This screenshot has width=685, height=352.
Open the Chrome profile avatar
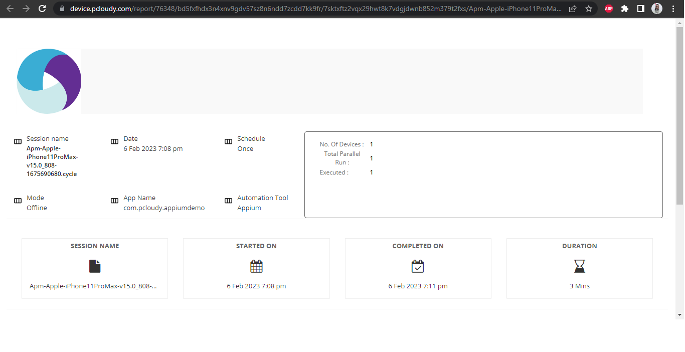click(657, 9)
